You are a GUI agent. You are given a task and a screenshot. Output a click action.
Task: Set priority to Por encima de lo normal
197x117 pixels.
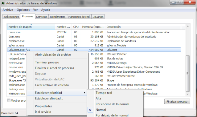pyautogui.click(x=112, y=104)
